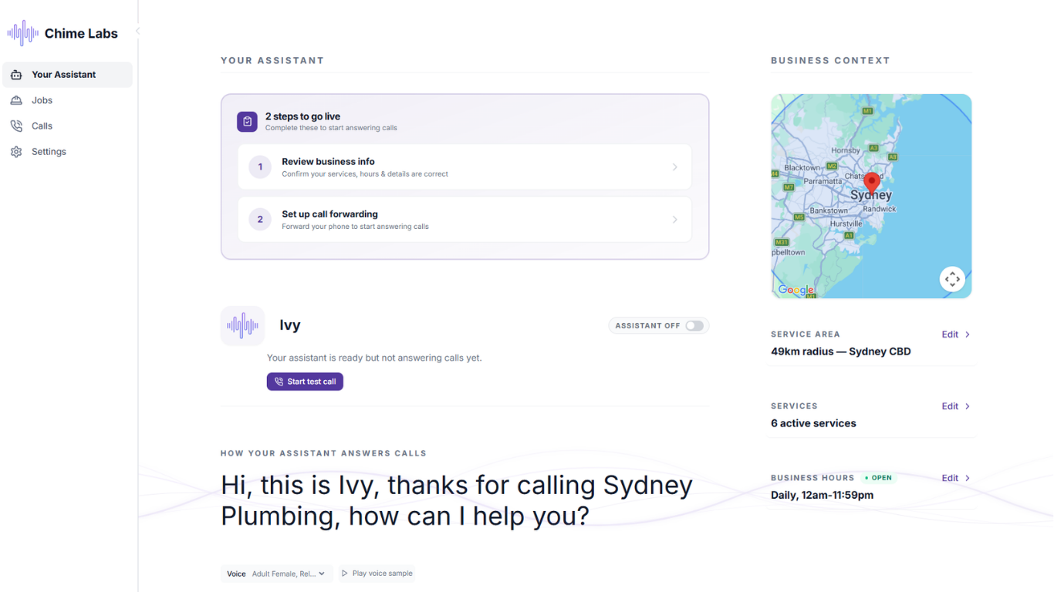This screenshot has height=592, width=1054.
Task: Expand Set up call forwarding chevron
Action: (x=675, y=220)
